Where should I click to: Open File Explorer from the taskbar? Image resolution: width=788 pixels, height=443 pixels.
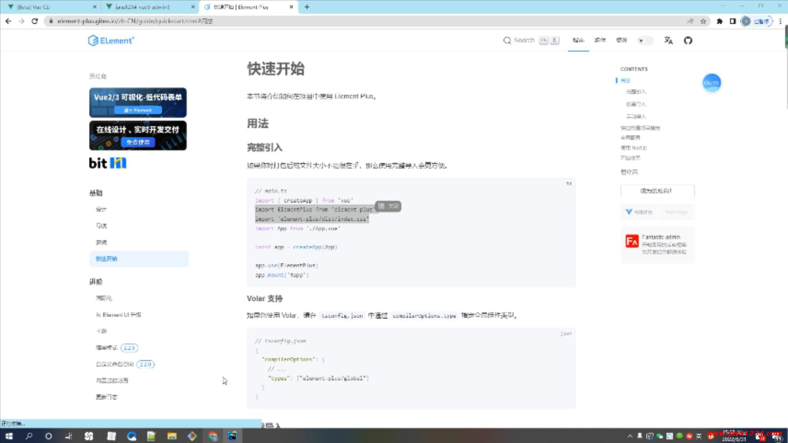(x=172, y=436)
